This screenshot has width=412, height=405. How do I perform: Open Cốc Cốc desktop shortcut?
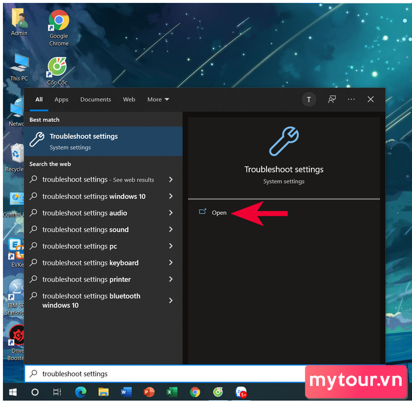(x=57, y=71)
